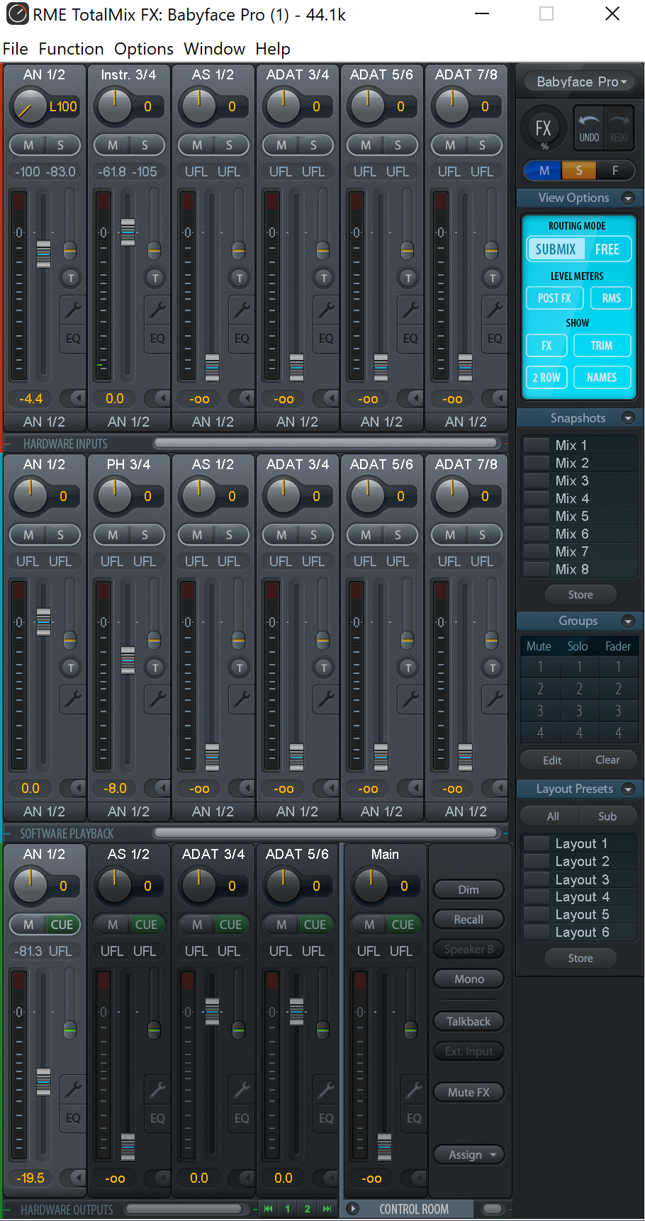The height and width of the screenshot is (1221, 645).
Task: Open the Babyface Pro device dropdown
Action: [x=581, y=81]
